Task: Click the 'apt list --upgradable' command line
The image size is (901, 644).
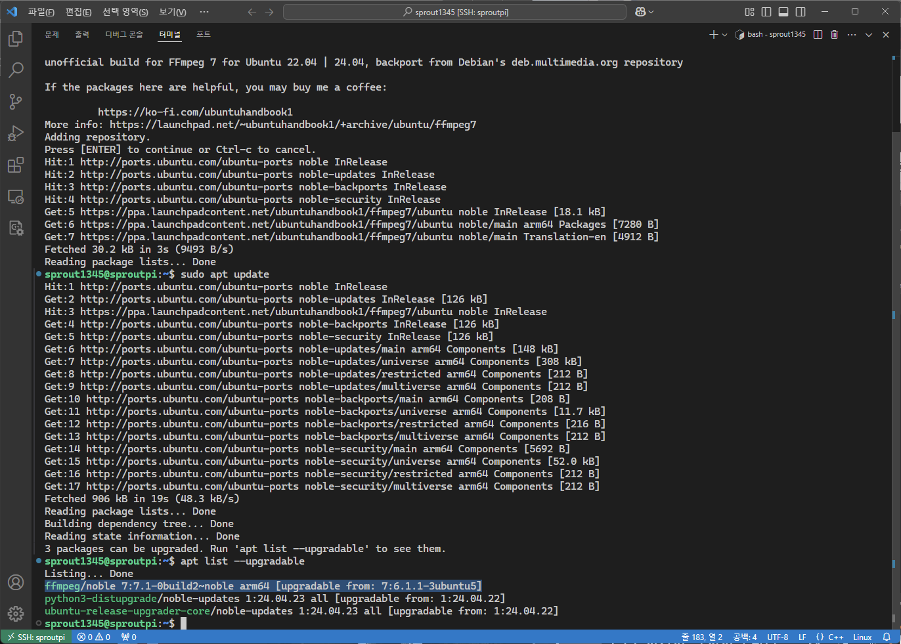Action: 242,561
